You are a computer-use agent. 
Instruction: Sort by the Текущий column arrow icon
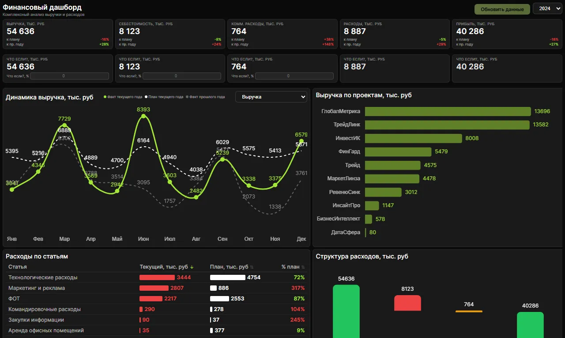click(x=192, y=267)
